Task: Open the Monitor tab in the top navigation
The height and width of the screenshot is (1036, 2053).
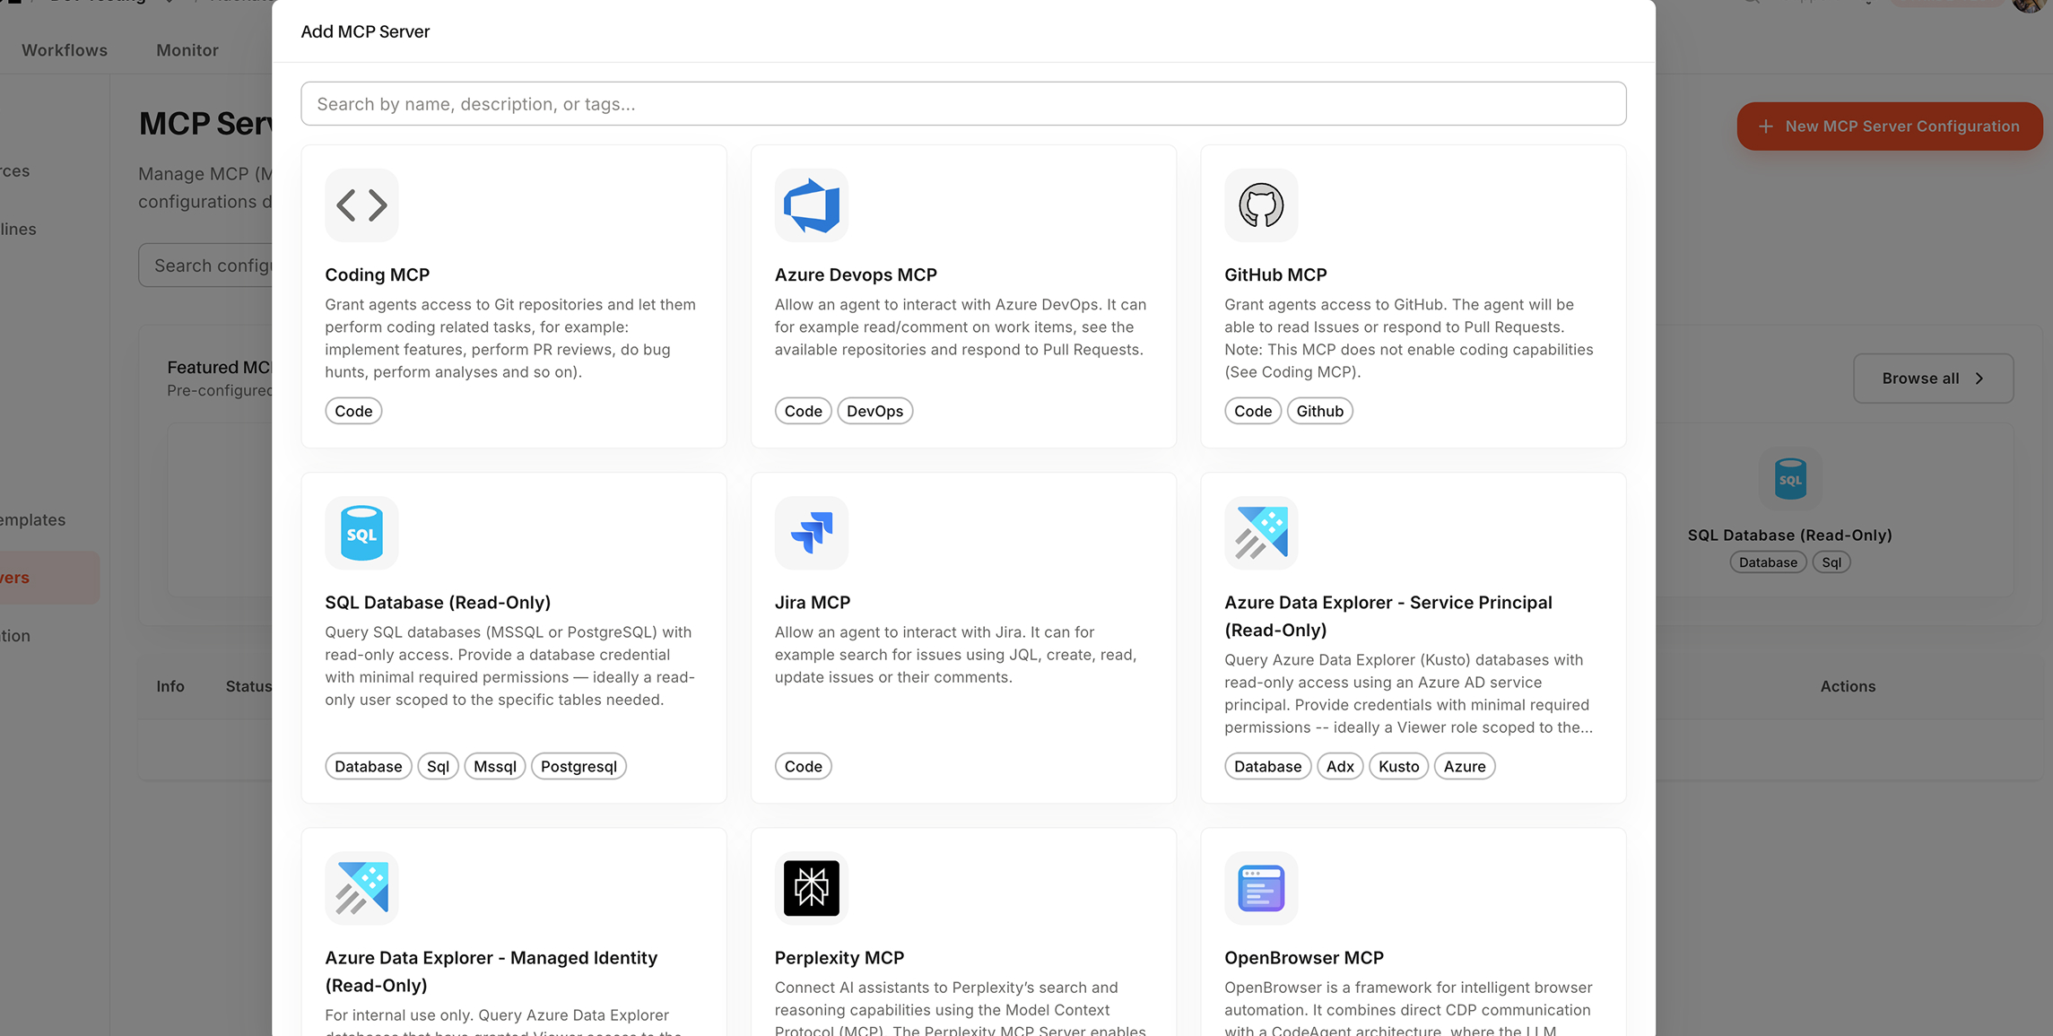Action: coord(187,50)
